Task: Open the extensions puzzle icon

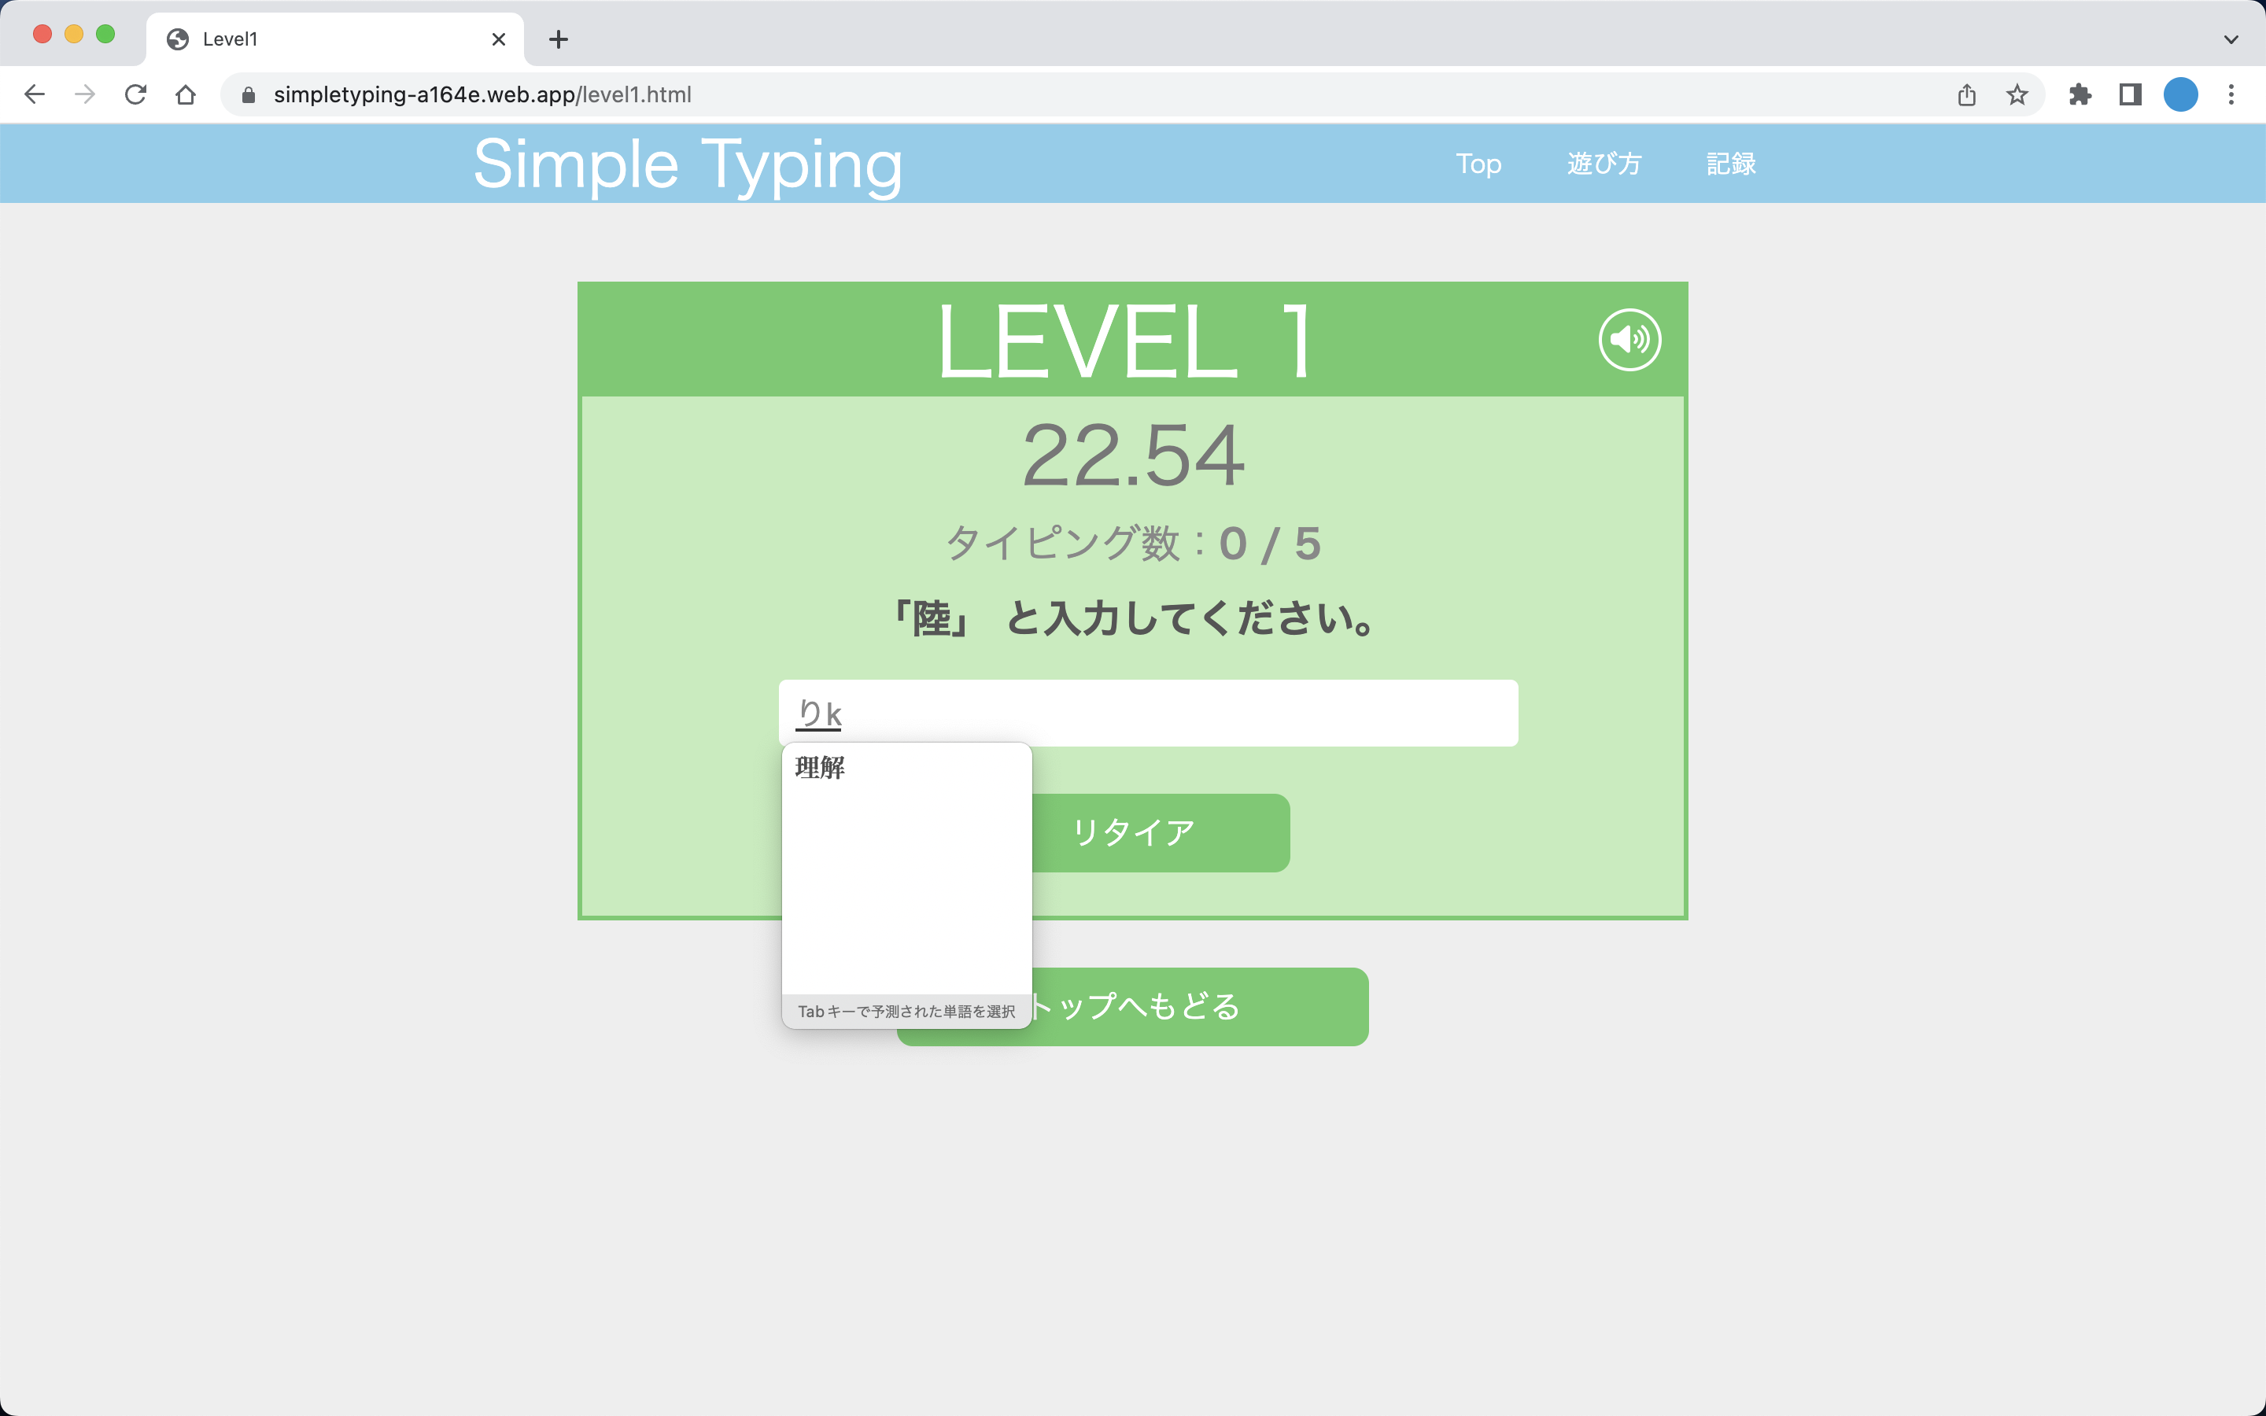Action: (2080, 94)
